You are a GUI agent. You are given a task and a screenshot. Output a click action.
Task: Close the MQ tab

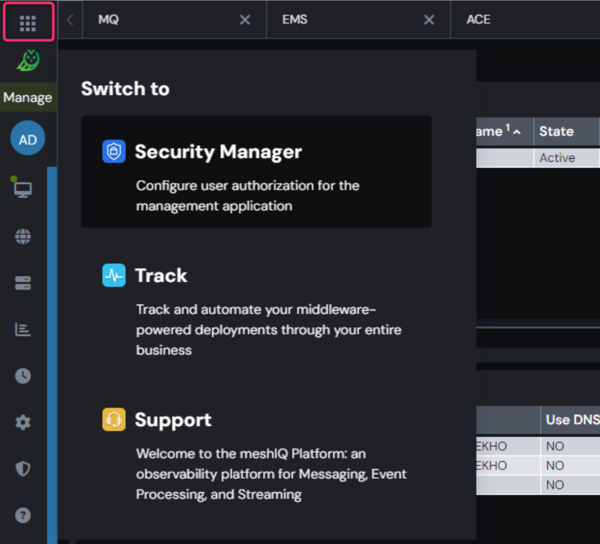(245, 20)
